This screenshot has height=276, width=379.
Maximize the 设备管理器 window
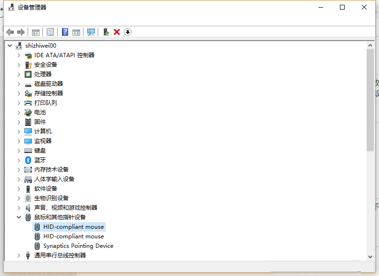coord(342,7)
